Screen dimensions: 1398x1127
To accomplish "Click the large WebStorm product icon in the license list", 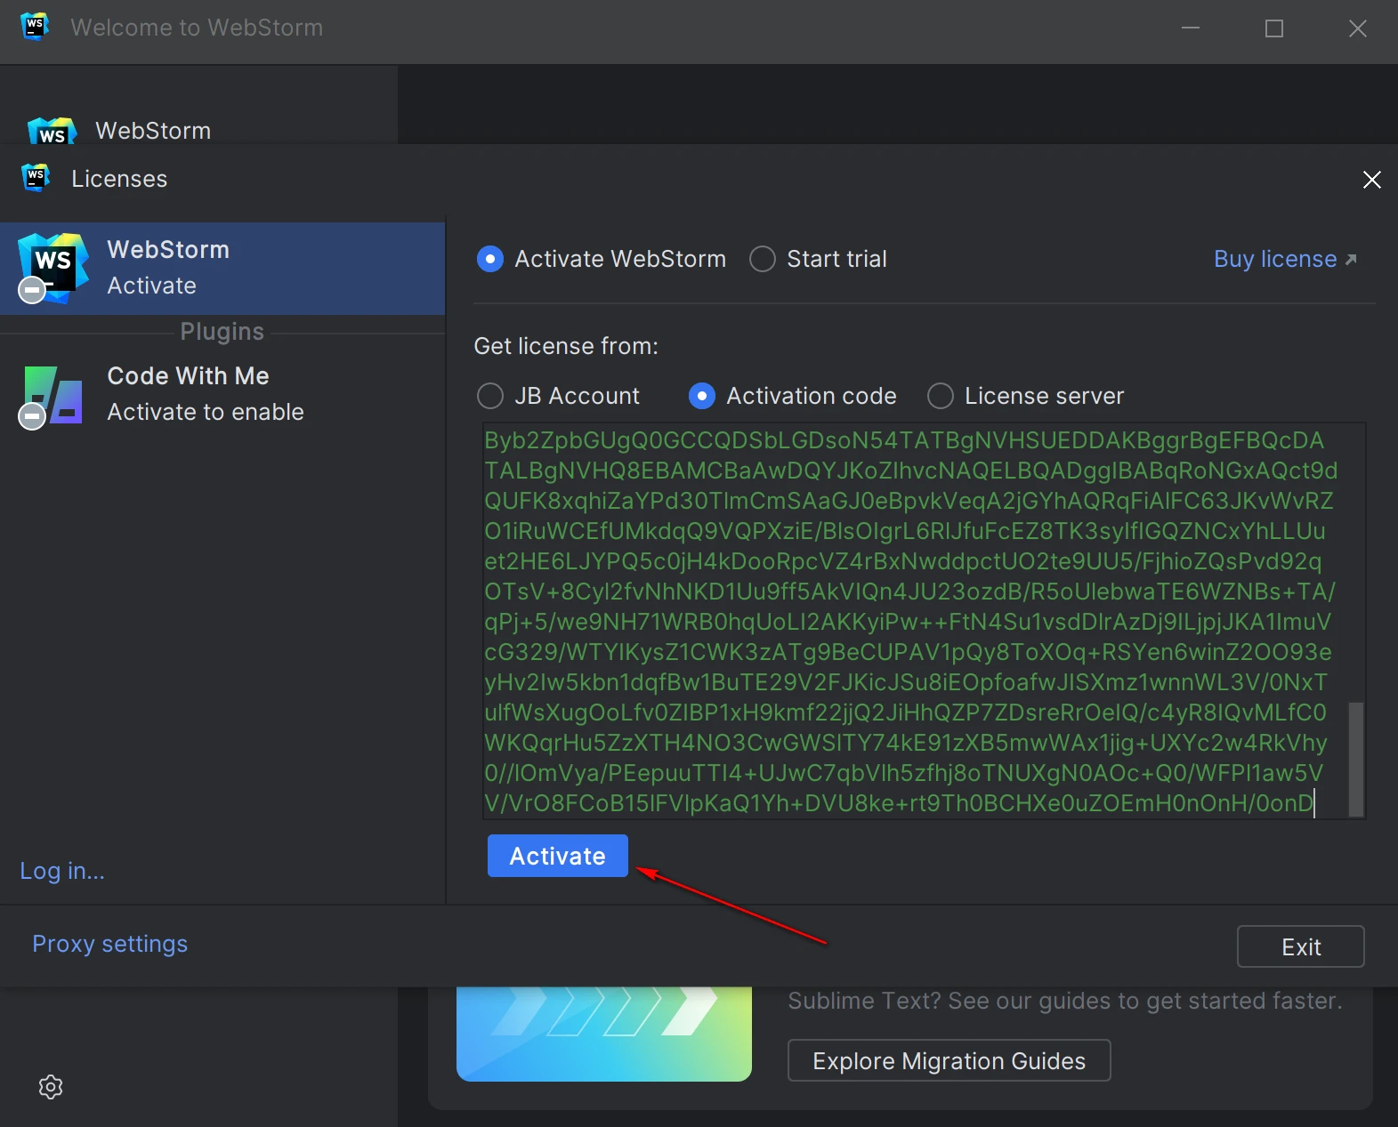I will (x=53, y=268).
